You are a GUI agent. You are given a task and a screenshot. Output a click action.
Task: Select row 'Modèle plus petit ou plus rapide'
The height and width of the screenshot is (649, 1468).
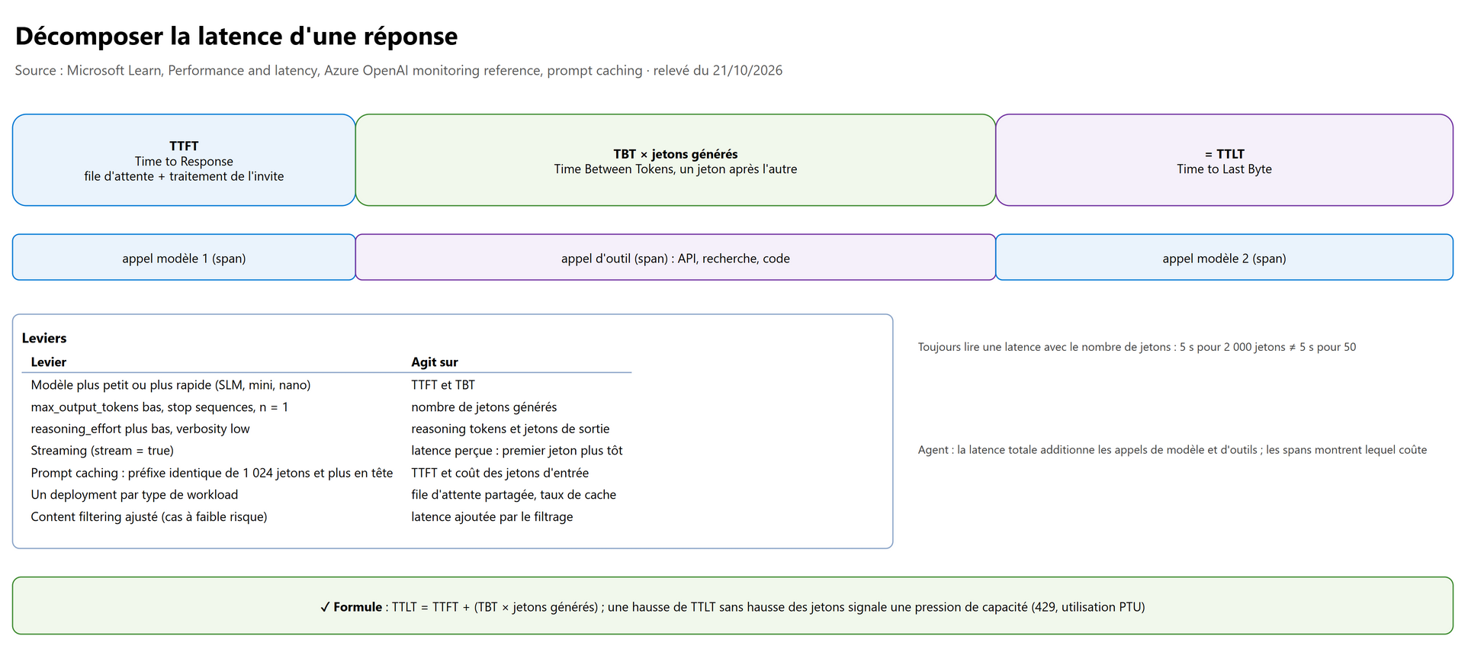[x=326, y=385]
